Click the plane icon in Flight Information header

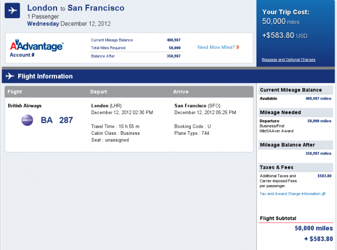(x=9, y=76)
